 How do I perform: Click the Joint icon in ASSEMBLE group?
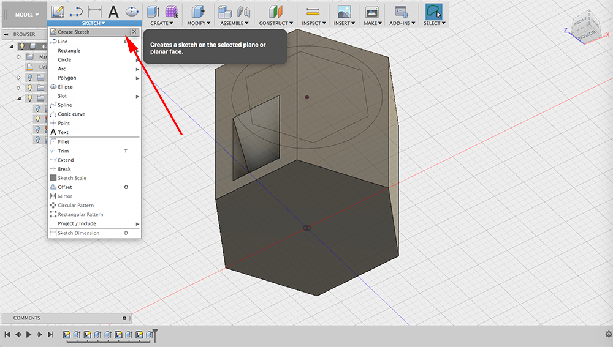click(243, 12)
